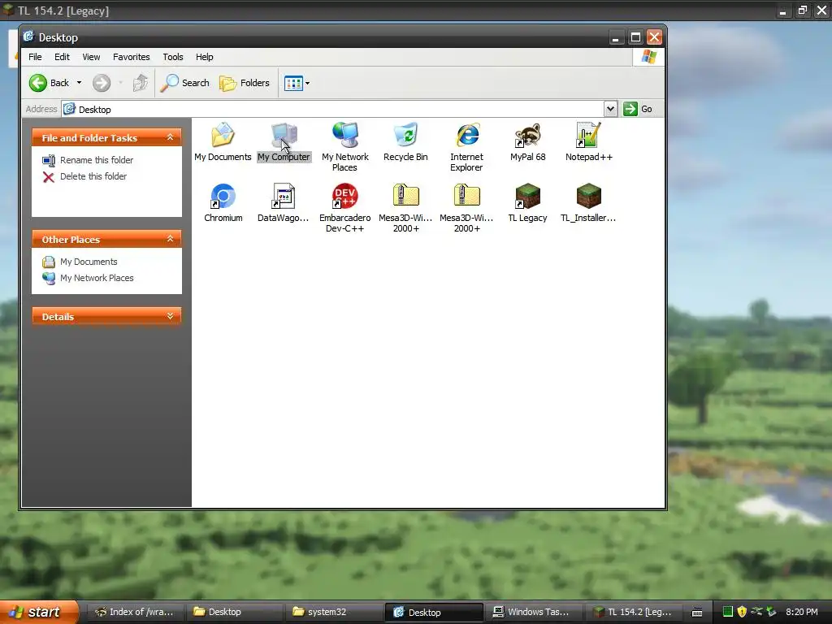The image size is (832, 624).
Task: Switch to system32 taskbar window
Action: (x=334, y=612)
